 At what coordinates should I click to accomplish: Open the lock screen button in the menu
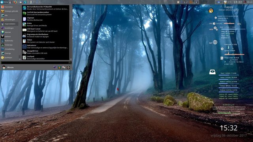point(59,67)
